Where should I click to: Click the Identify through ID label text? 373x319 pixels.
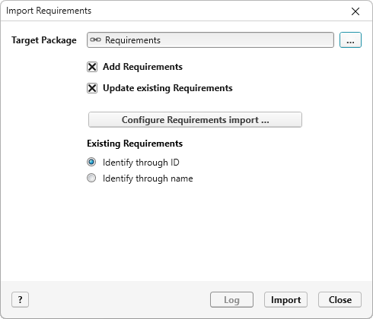141,163
